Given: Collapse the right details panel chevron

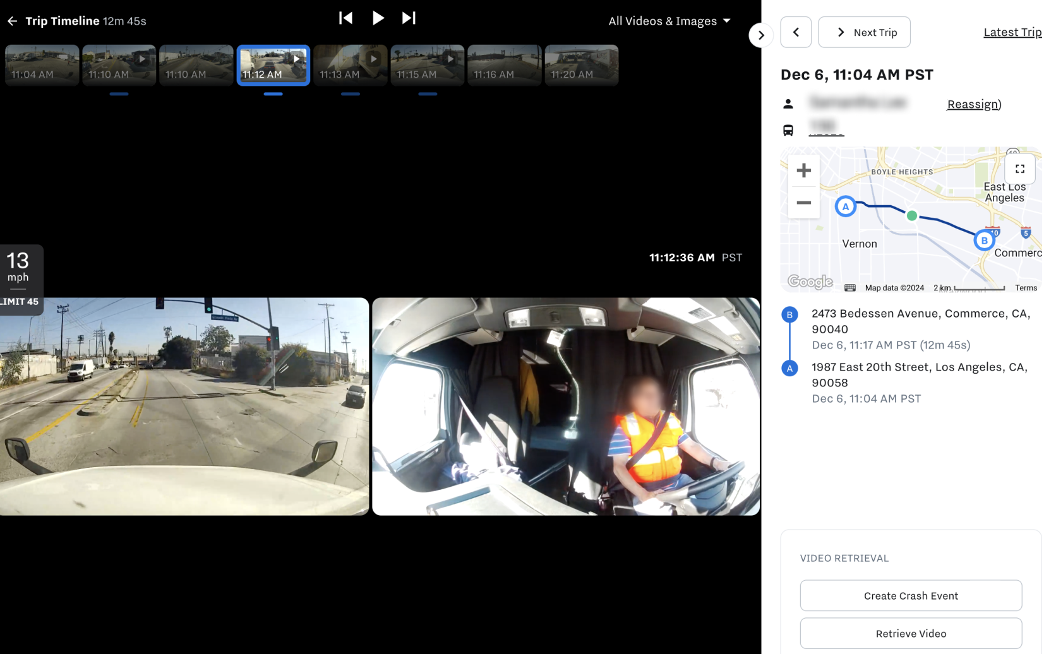Looking at the screenshot, I should [x=761, y=35].
